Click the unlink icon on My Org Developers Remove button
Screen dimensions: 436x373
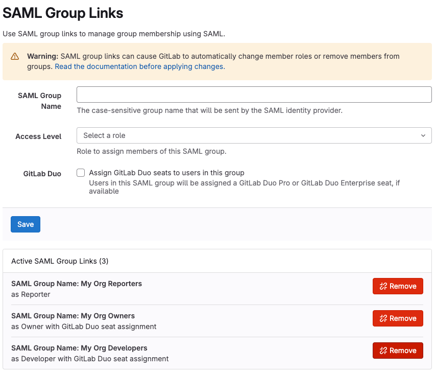point(382,351)
